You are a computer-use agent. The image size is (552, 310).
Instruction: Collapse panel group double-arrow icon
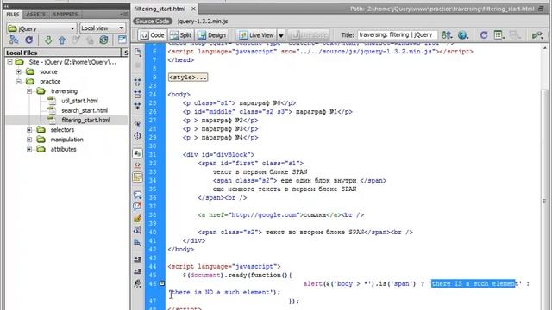coord(6,6)
